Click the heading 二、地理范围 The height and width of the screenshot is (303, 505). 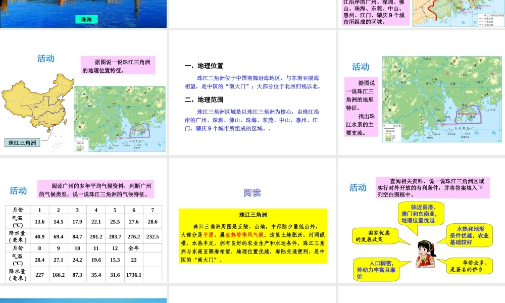click(x=204, y=99)
